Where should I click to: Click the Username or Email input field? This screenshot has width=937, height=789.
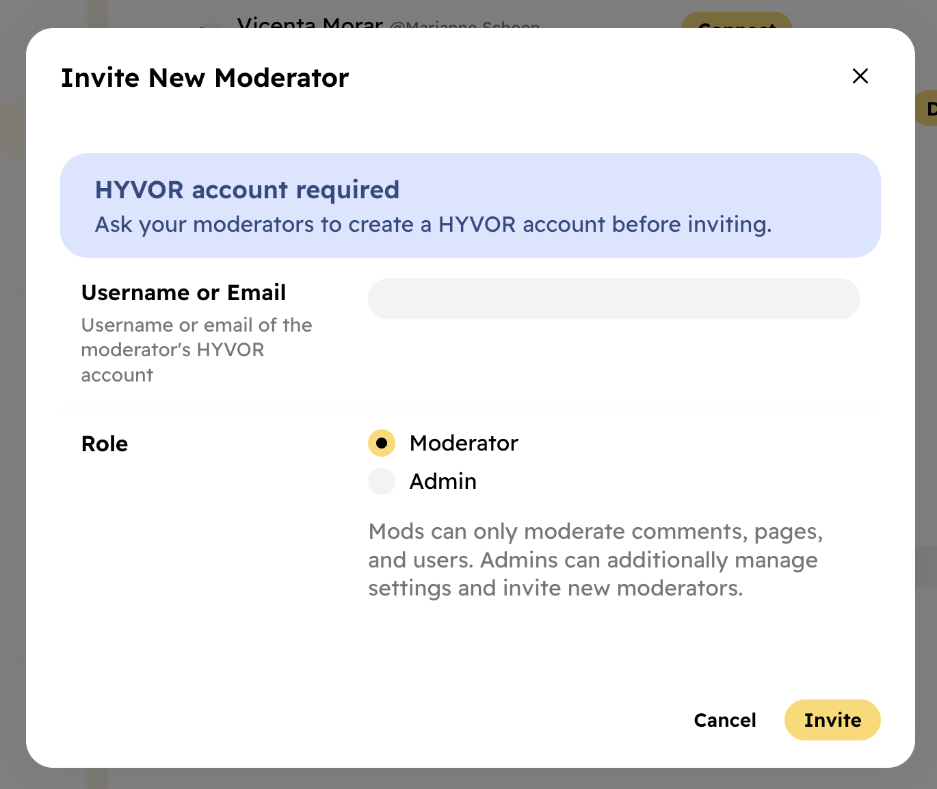(613, 299)
